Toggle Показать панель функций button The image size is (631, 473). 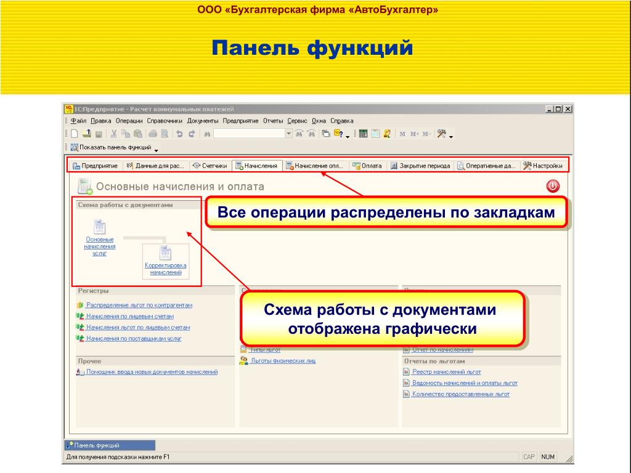tap(111, 148)
